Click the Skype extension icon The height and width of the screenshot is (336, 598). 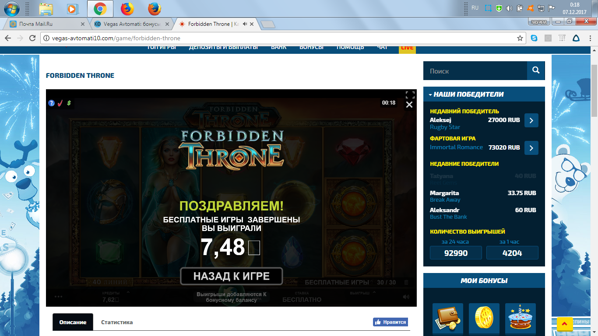534,38
